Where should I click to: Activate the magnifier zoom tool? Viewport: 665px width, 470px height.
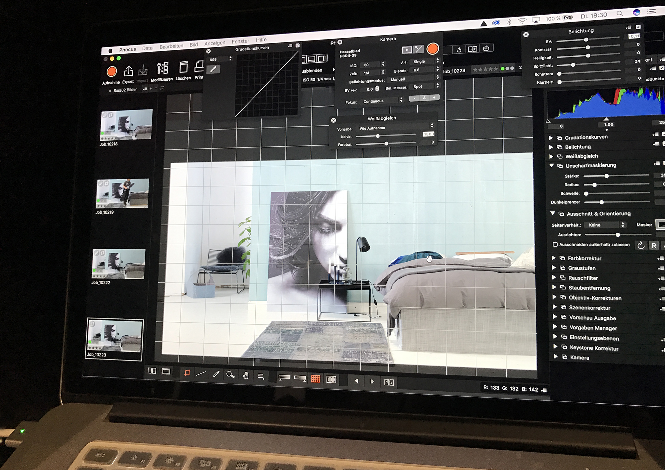[x=230, y=375]
